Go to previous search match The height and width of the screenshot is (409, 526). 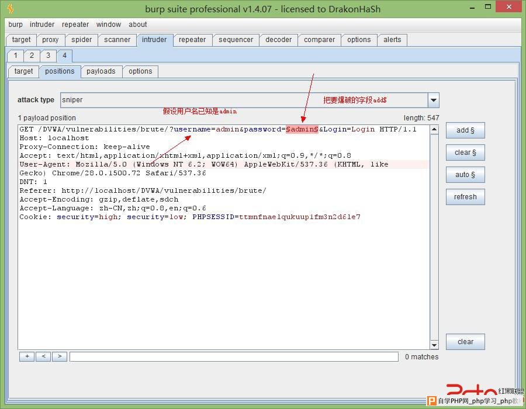44,356
